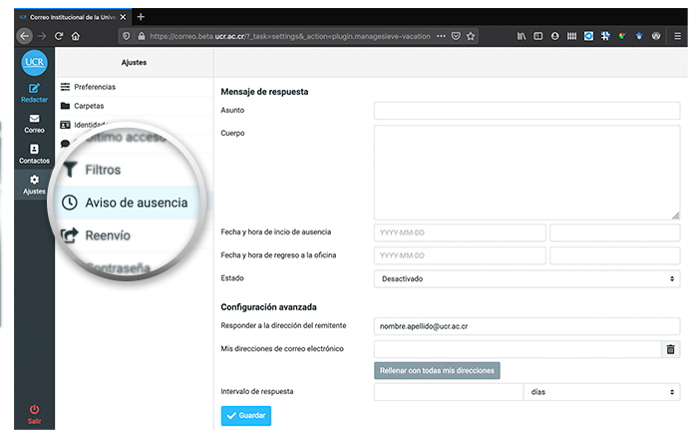This screenshot has width=698, height=445.
Task: Click the Asunto text field
Action: [526, 111]
